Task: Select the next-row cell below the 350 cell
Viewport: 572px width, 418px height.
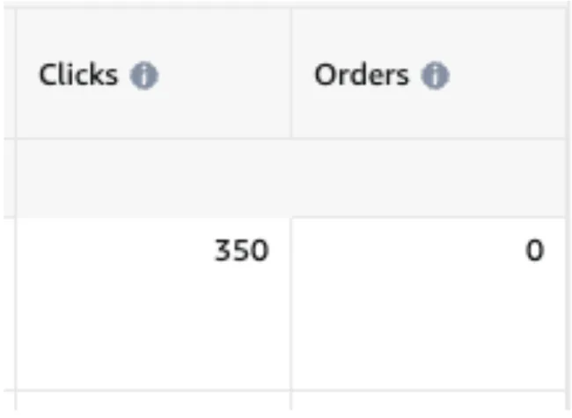Action: 154,401
